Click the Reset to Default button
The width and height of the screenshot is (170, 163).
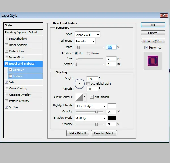pyautogui.click(x=104, y=133)
